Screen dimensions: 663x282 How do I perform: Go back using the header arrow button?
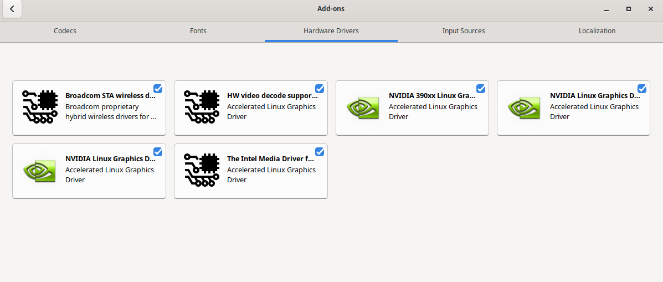pos(12,9)
